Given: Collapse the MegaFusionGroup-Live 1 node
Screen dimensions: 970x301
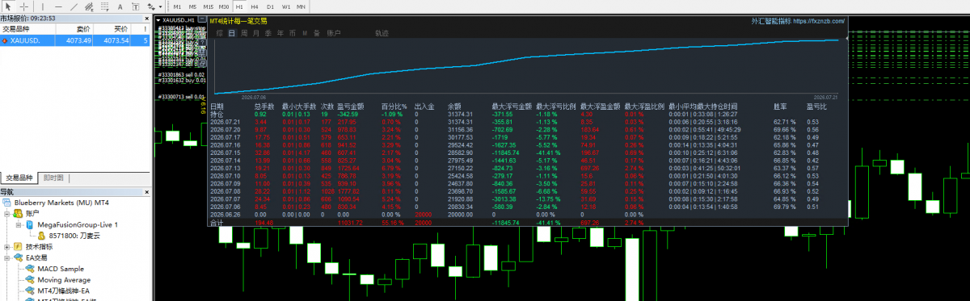Looking at the screenshot, I should point(18,224).
